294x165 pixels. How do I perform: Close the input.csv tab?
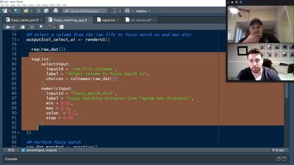pyautogui.click(x=118, y=20)
